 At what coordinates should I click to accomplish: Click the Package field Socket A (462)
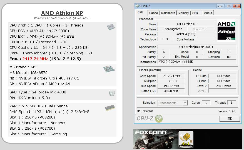click(186, 34)
